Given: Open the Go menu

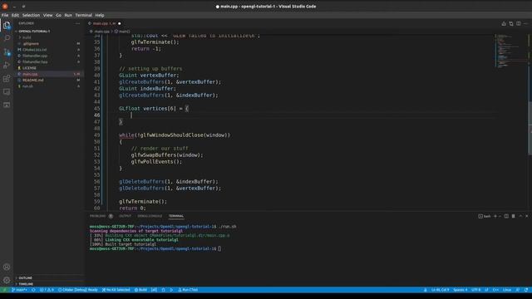Looking at the screenshot, I should click(x=59, y=15).
